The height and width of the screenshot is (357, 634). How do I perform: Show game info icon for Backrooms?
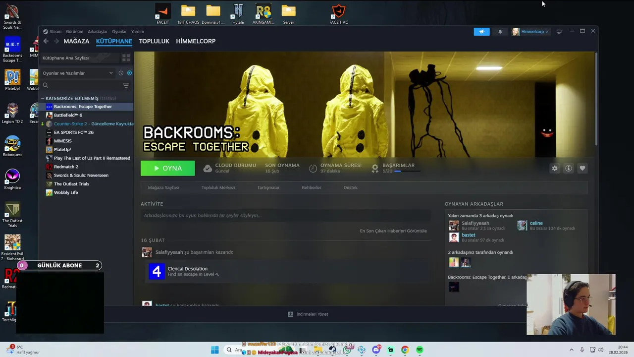pos(569,168)
